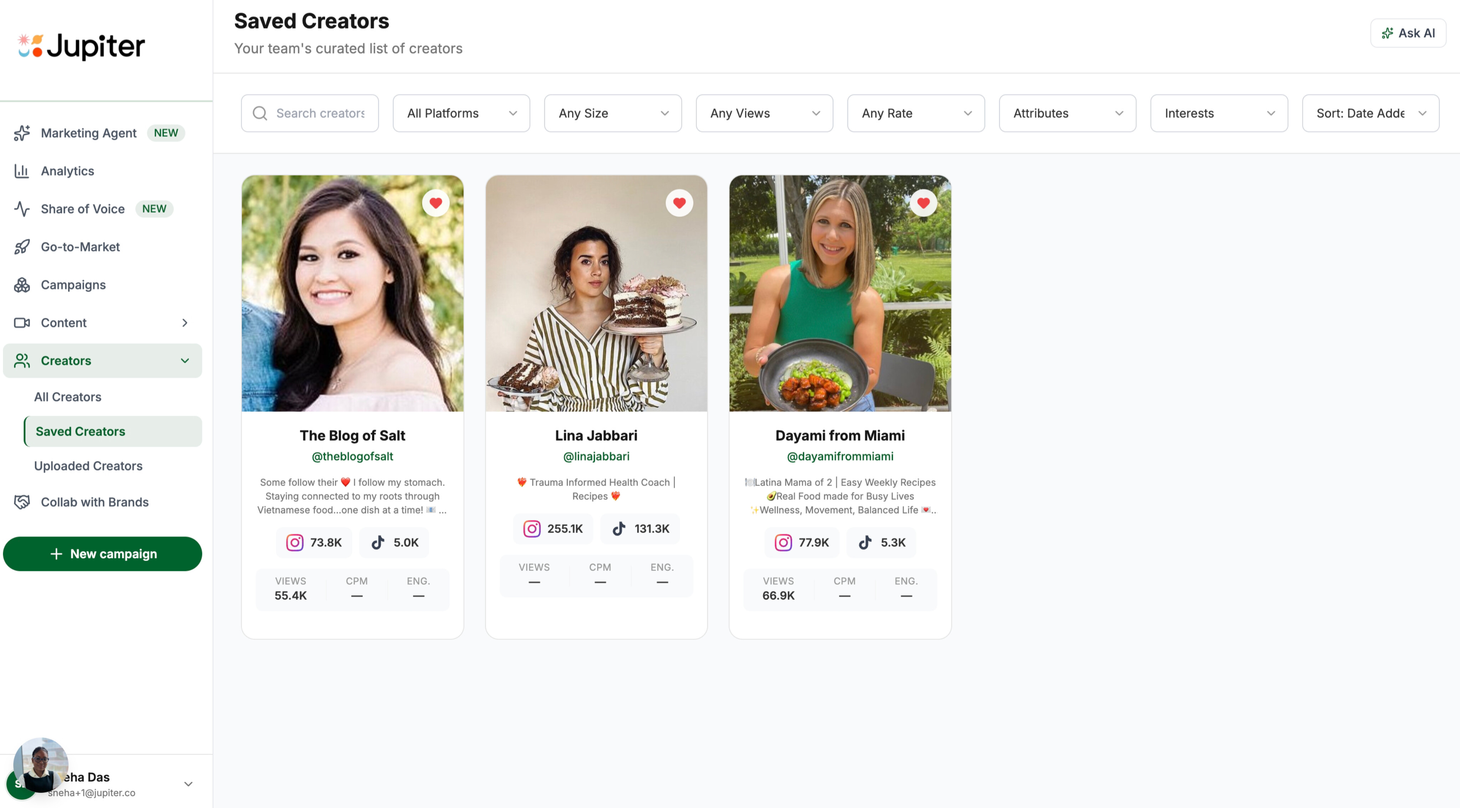Click the Campaigns icon in sidebar

(21, 285)
